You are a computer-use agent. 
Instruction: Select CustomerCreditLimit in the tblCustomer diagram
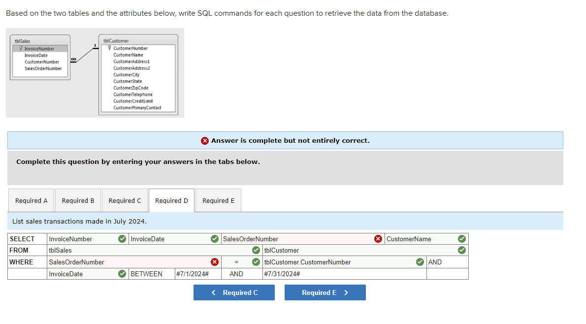click(133, 101)
